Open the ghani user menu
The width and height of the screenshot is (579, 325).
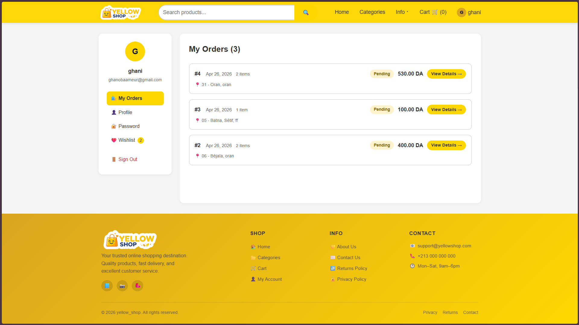pyautogui.click(x=469, y=12)
